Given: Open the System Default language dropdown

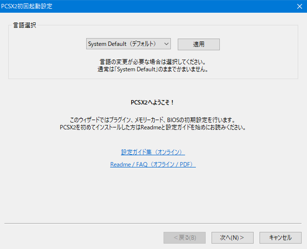Looking at the screenshot, I should (128, 44).
